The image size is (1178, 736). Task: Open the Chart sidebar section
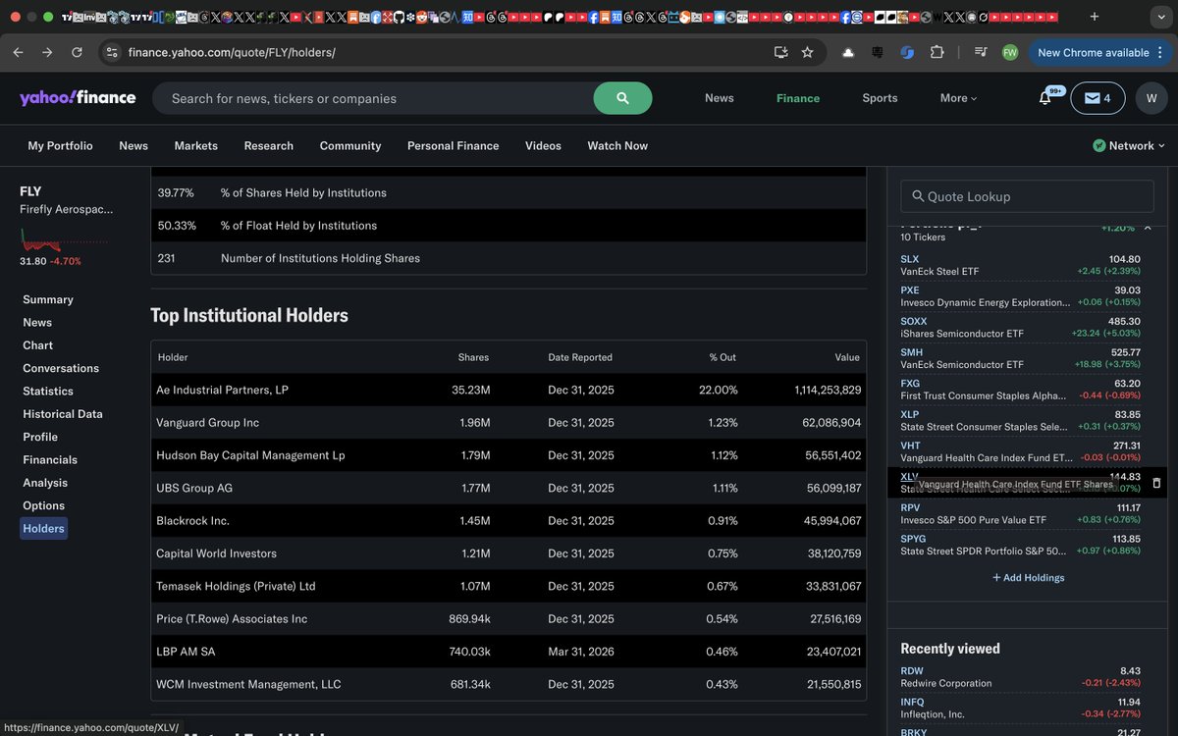[38, 345]
